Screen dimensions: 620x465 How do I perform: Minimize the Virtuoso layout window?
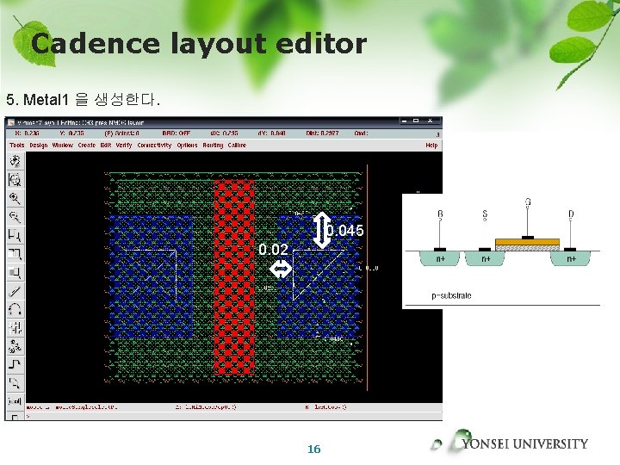coord(404,121)
